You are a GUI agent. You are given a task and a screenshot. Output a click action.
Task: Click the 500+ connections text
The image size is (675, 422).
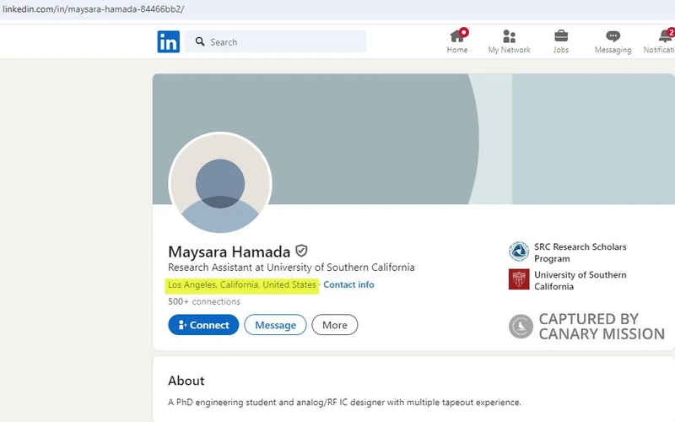204,301
